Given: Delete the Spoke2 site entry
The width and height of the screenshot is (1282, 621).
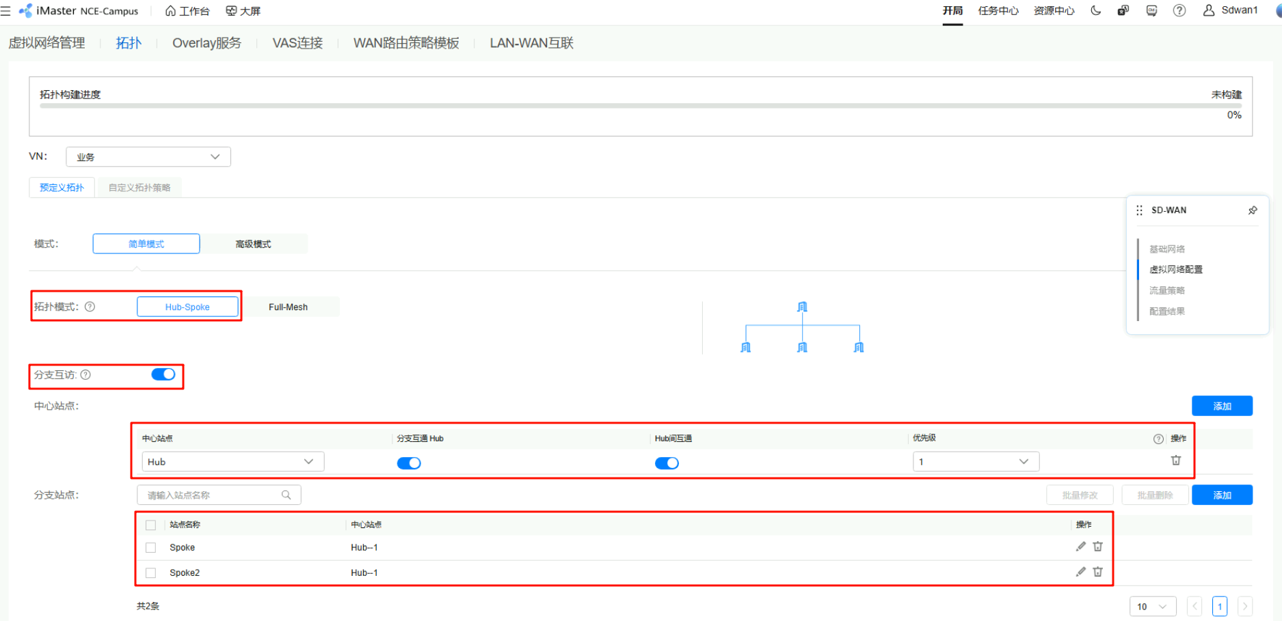Looking at the screenshot, I should pyautogui.click(x=1097, y=572).
